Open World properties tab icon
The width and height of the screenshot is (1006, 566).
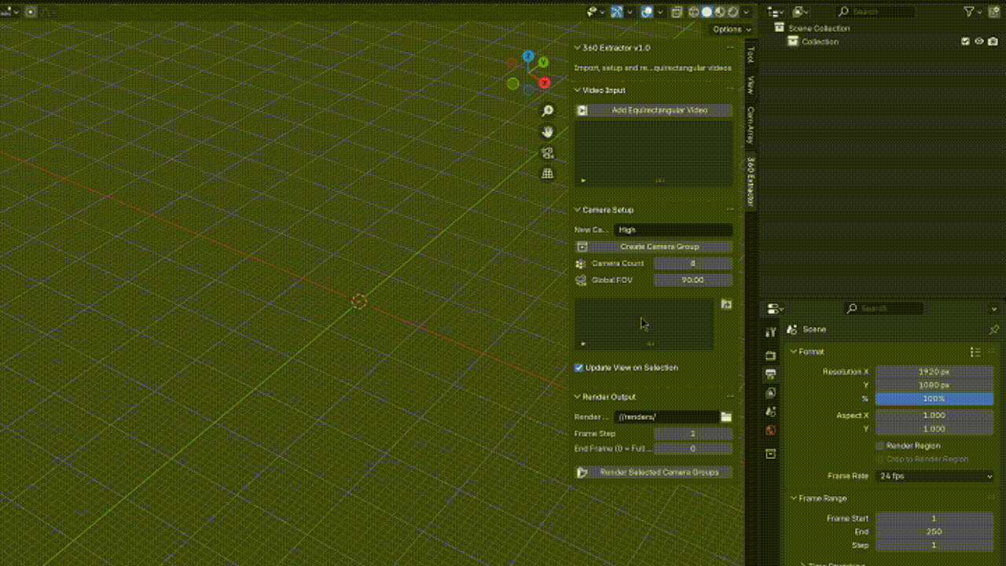pos(771,430)
